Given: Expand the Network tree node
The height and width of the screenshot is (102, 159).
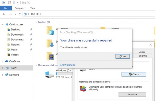Looking at the screenshot, I should [3, 75].
